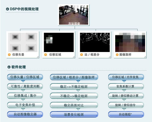This screenshot has width=152, height=122.
Task: Click the 自动跟踪 button
Action: (126, 114)
